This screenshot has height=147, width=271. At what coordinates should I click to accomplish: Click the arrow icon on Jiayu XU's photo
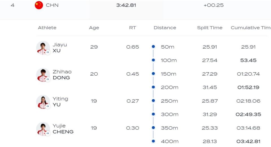(47, 52)
